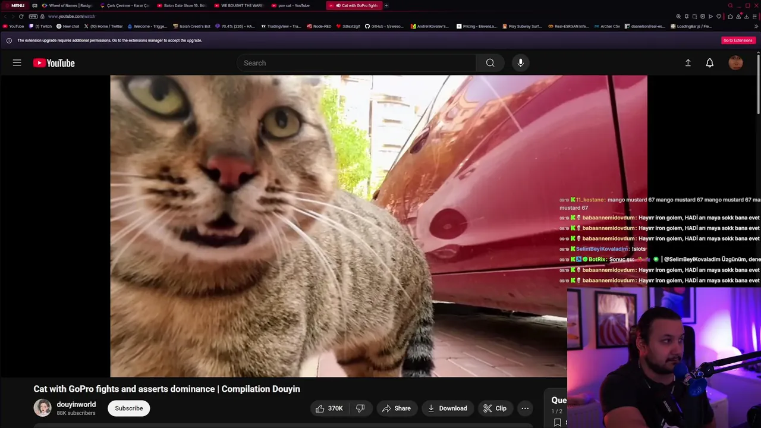
Task: Click chat username SelimBeyiKovaladim
Action: pyautogui.click(x=602, y=249)
